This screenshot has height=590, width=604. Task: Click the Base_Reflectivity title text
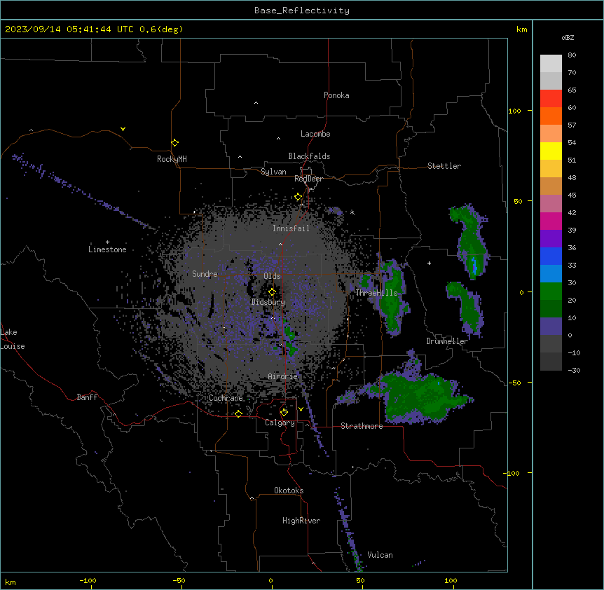tap(302, 11)
